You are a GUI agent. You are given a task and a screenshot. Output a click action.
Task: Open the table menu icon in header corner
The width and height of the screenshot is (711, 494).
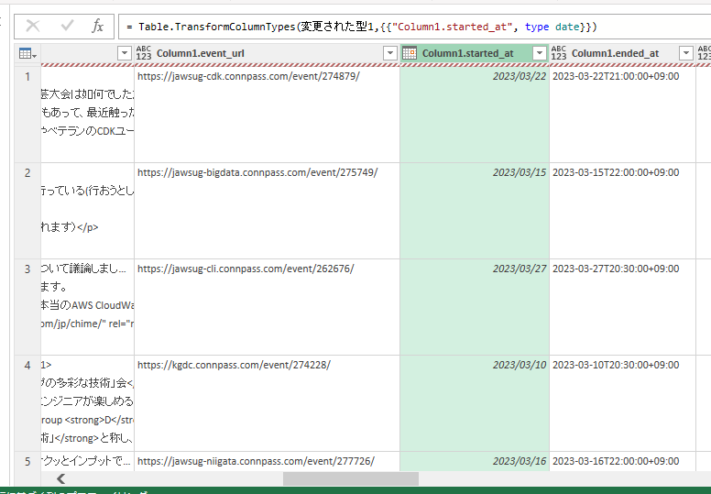coord(27,53)
